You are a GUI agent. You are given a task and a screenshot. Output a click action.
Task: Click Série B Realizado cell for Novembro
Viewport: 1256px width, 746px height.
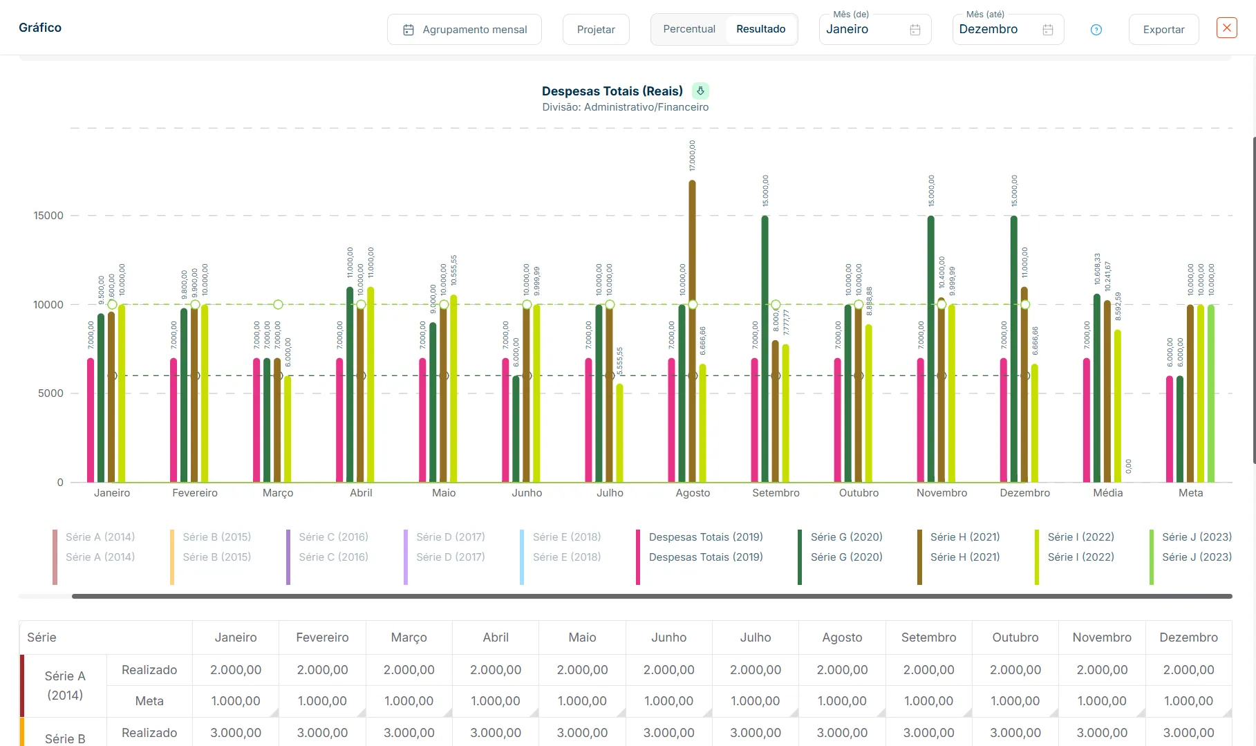[1102, 732]
